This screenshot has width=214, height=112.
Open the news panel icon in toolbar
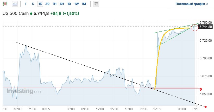96,4
